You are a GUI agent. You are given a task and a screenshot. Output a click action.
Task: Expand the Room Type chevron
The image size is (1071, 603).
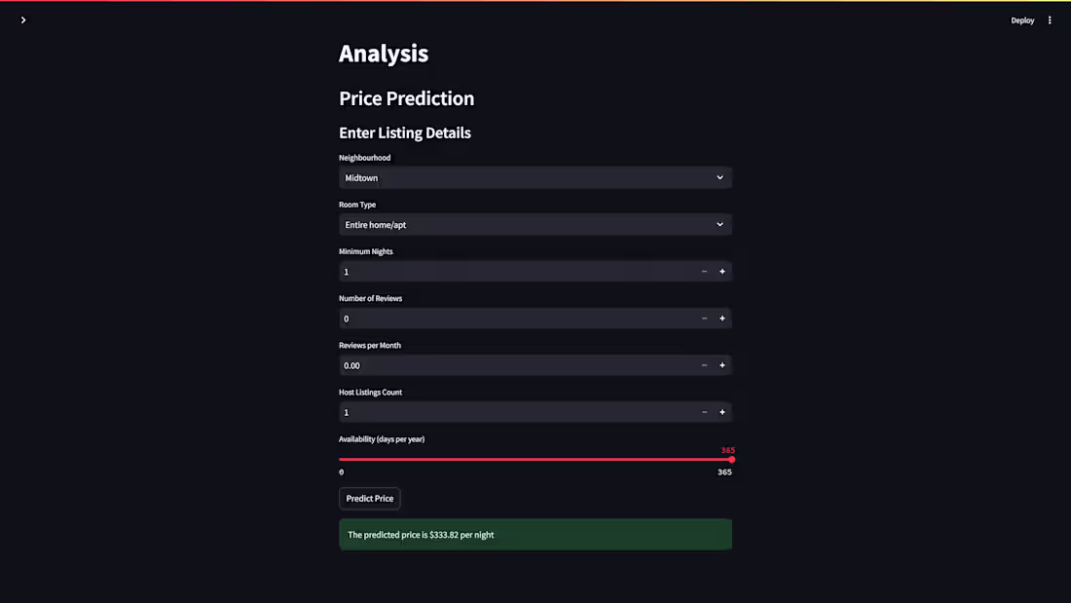click(x=720, y=224)
